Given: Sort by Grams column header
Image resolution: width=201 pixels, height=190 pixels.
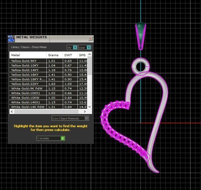Looking at the screenshot, I should click(54, 55).
